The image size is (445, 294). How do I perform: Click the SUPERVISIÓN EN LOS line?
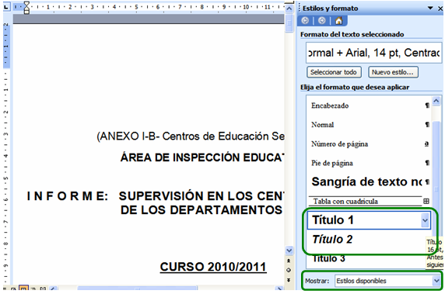(x=201, y=196)
